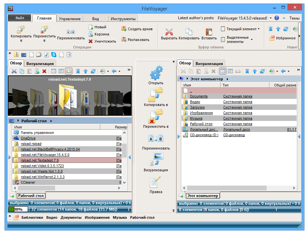Click 'Вставить' paste icon in ribbon
The image size is (308, 235).
point(209,32)
